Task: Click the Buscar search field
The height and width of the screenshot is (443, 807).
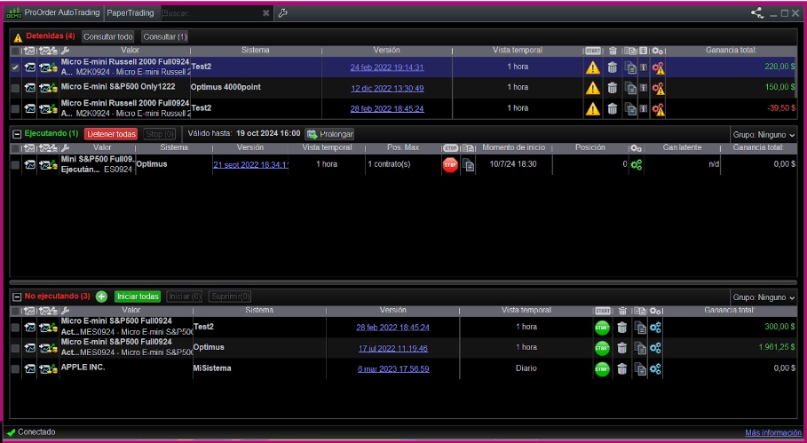Action: tap(210, 13)
